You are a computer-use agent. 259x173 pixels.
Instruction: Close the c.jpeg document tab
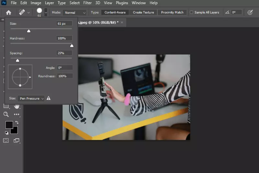click(x=122, y=22)
